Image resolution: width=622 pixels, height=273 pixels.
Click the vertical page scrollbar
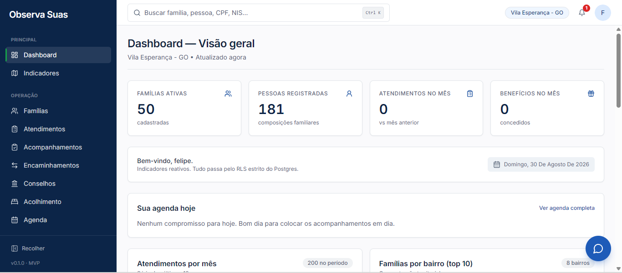coord(618,71)
